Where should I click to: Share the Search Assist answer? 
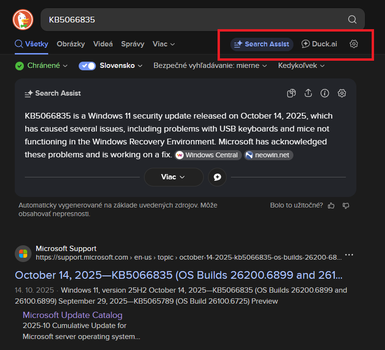(x=308, y=93)
